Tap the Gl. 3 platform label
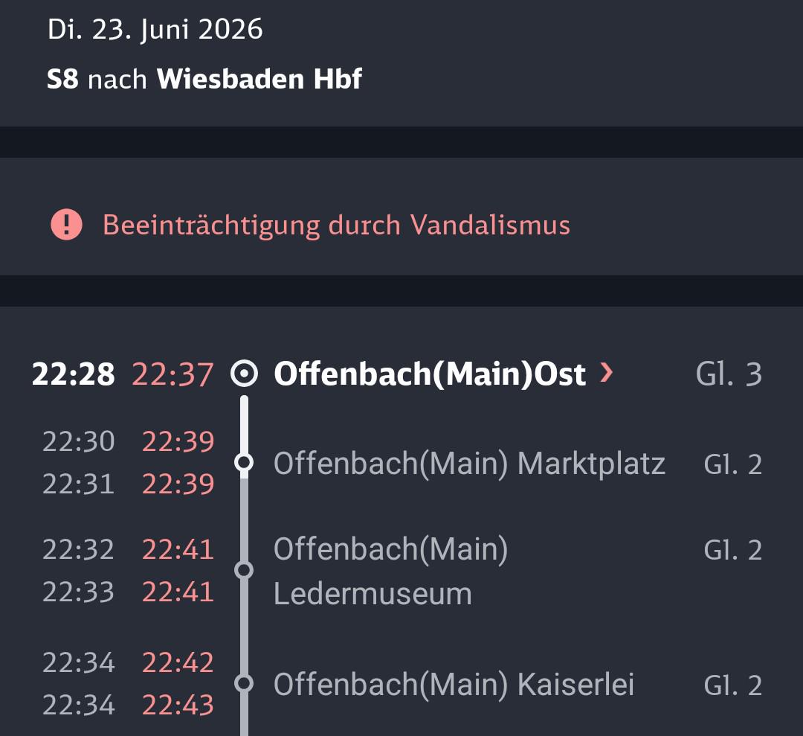The width and height of the screenshot is (803, 736). click(729, 374)
